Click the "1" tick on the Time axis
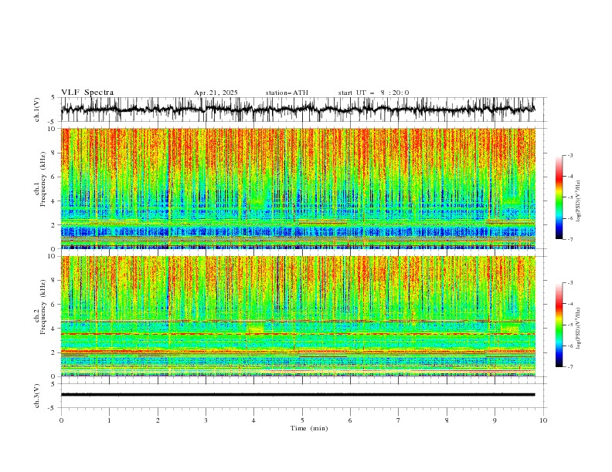The width and height of the screenshot is (612, 472). click(109, 420)
